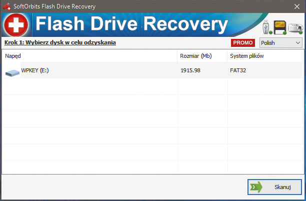Click the Flash Drive Recovery banner title
The width and height of the screenshot is (306, 201).
132,25
